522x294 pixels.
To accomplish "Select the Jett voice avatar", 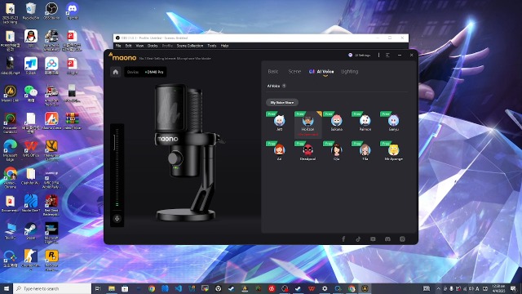I will click(x=279, y=121).
